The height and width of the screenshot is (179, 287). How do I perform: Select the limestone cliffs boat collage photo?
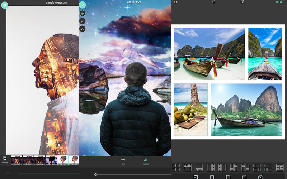246,110
